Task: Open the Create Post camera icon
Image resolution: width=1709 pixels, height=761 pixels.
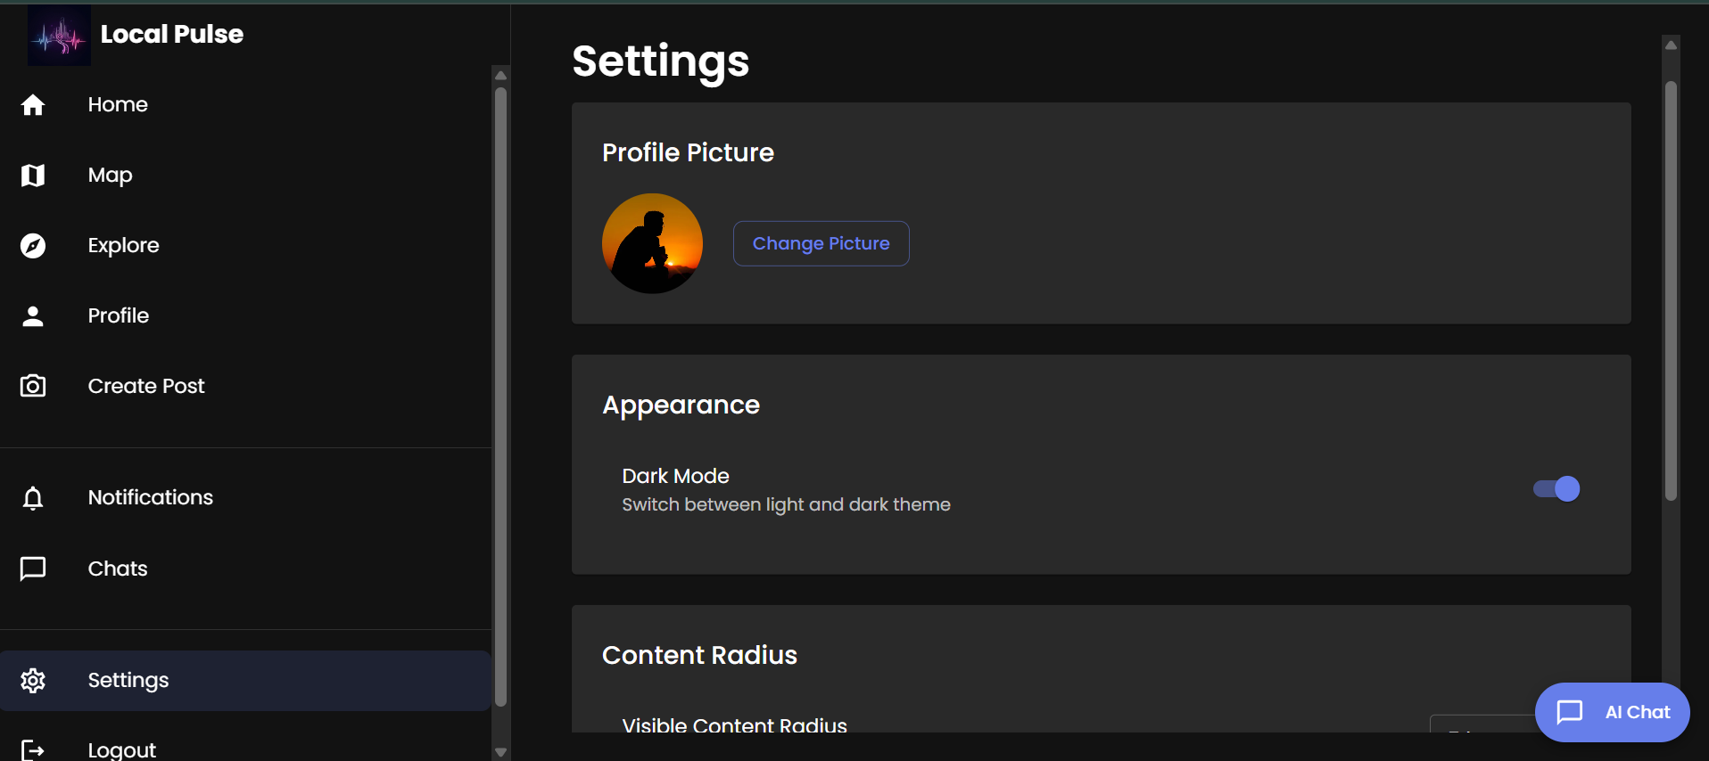Action: (33, 386)
